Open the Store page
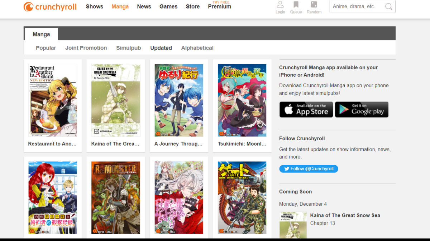The height and width of the screenshot is (241, 430). point(193,6)
